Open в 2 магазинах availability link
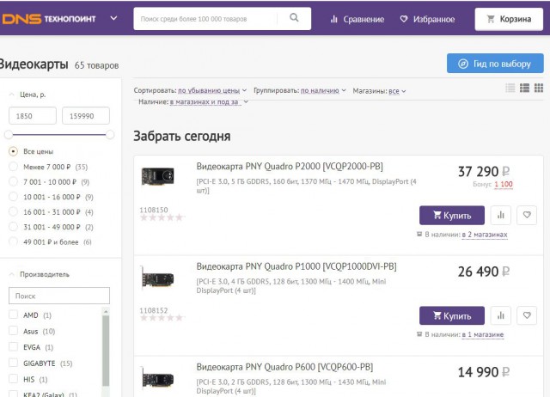 [x=485, y=235]
